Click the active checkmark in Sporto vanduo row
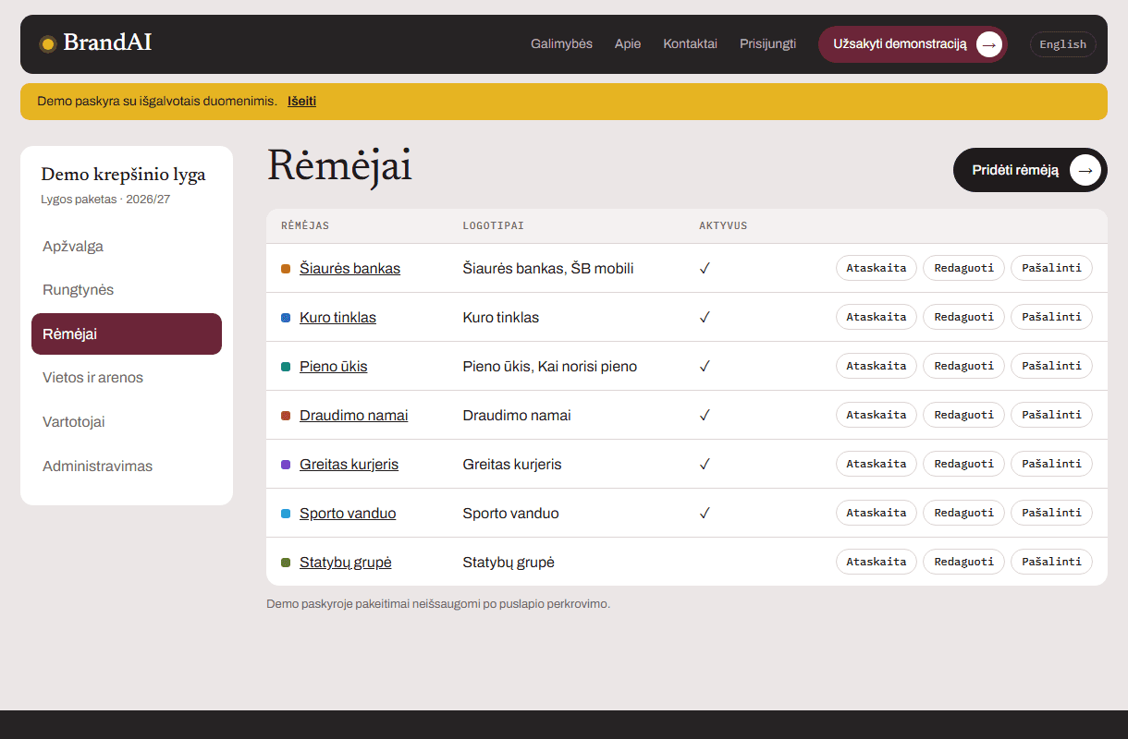 pos(705,513)
